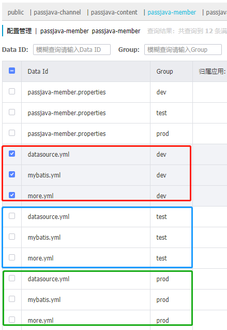Screen dimensions: 227x330
Task: Uncheck the datasource.yml dev checkbox
Action: (x=12, y=154)
